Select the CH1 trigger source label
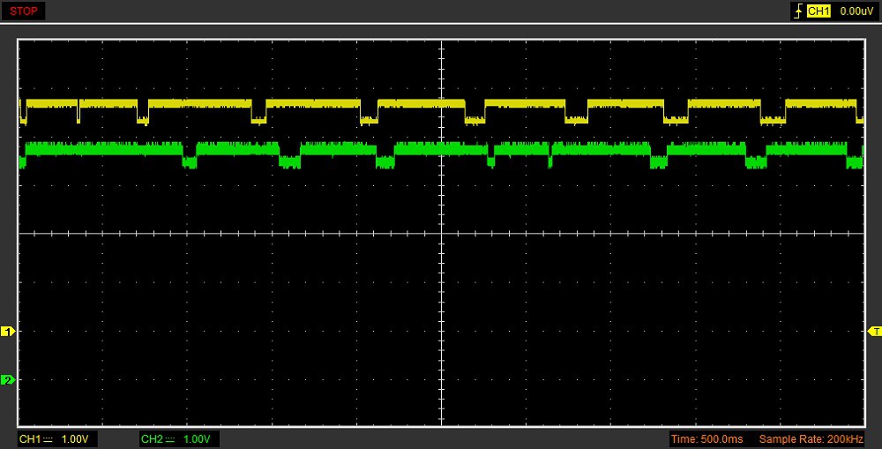The width and height of the screenshot is (882, 449). click(819, 11)
